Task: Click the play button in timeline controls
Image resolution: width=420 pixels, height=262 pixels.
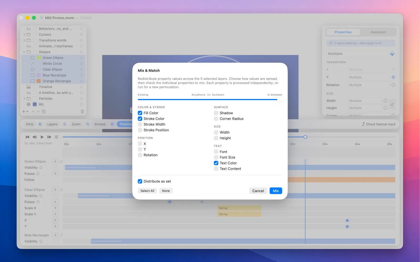Action: pos(42,137)
